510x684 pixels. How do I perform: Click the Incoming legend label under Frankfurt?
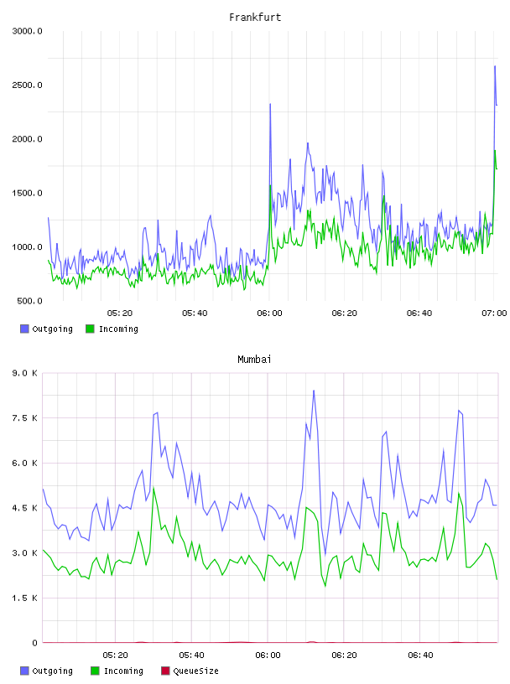pyautogui.click(x=118, y=329)
